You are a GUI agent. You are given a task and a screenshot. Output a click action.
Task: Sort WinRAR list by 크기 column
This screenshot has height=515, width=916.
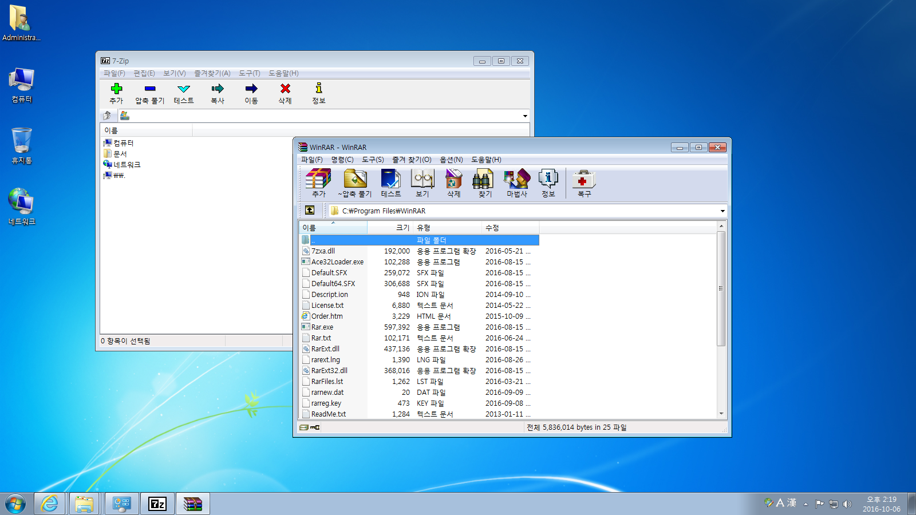click(390, 228)
